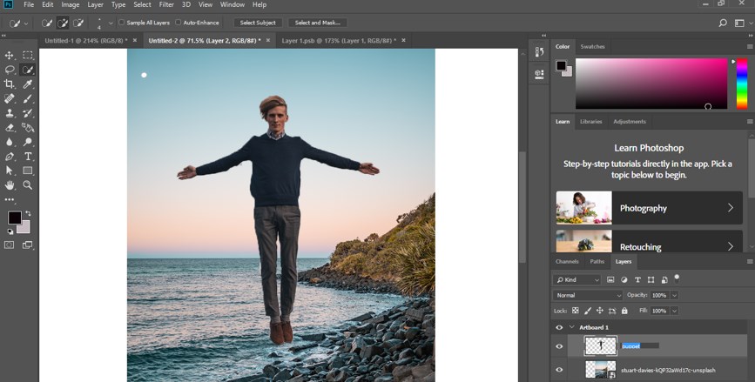Select the Hand tool

pyautogui.click(x=10, y=185)
